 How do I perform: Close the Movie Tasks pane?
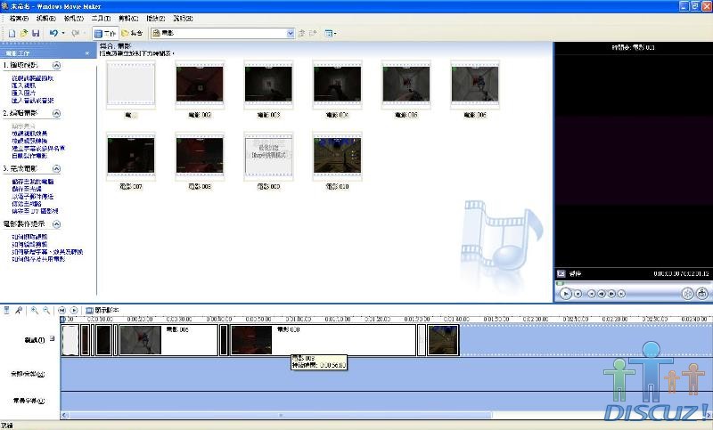(x=87, y=53)
